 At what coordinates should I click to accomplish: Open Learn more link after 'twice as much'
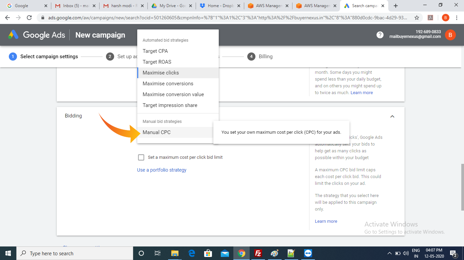[362, 93]
